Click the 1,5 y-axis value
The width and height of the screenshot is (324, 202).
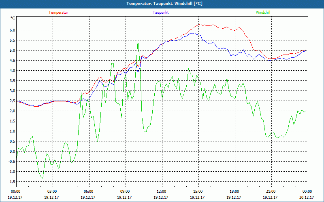13,121
